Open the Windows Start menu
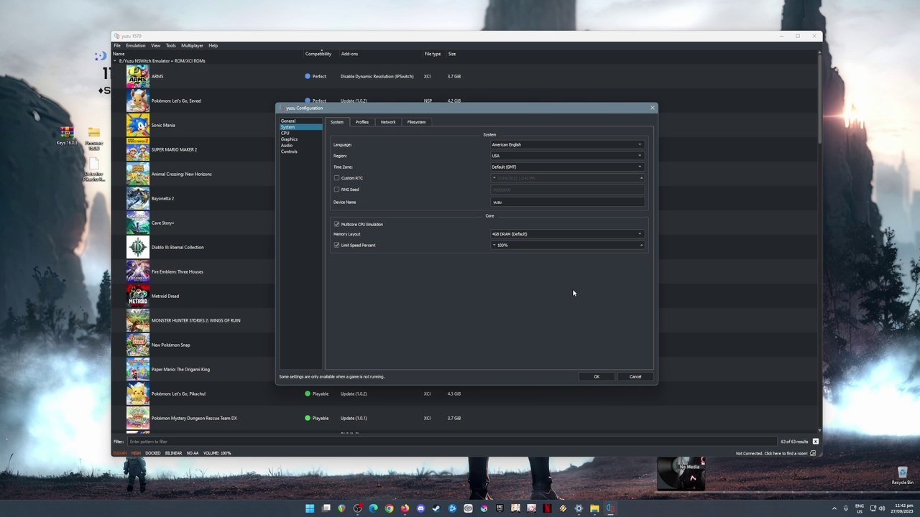920x517 pixels. tap(310, 508)
